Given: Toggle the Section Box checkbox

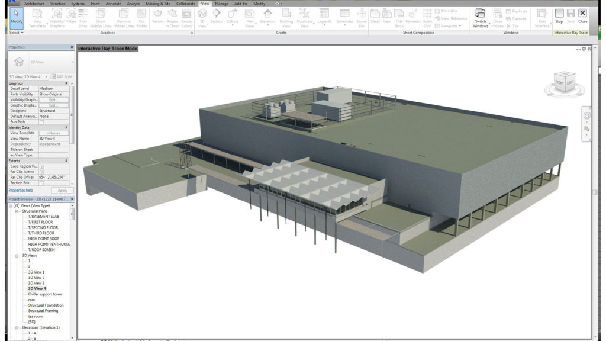Looking at the screenshot, I should click(42, 183).
